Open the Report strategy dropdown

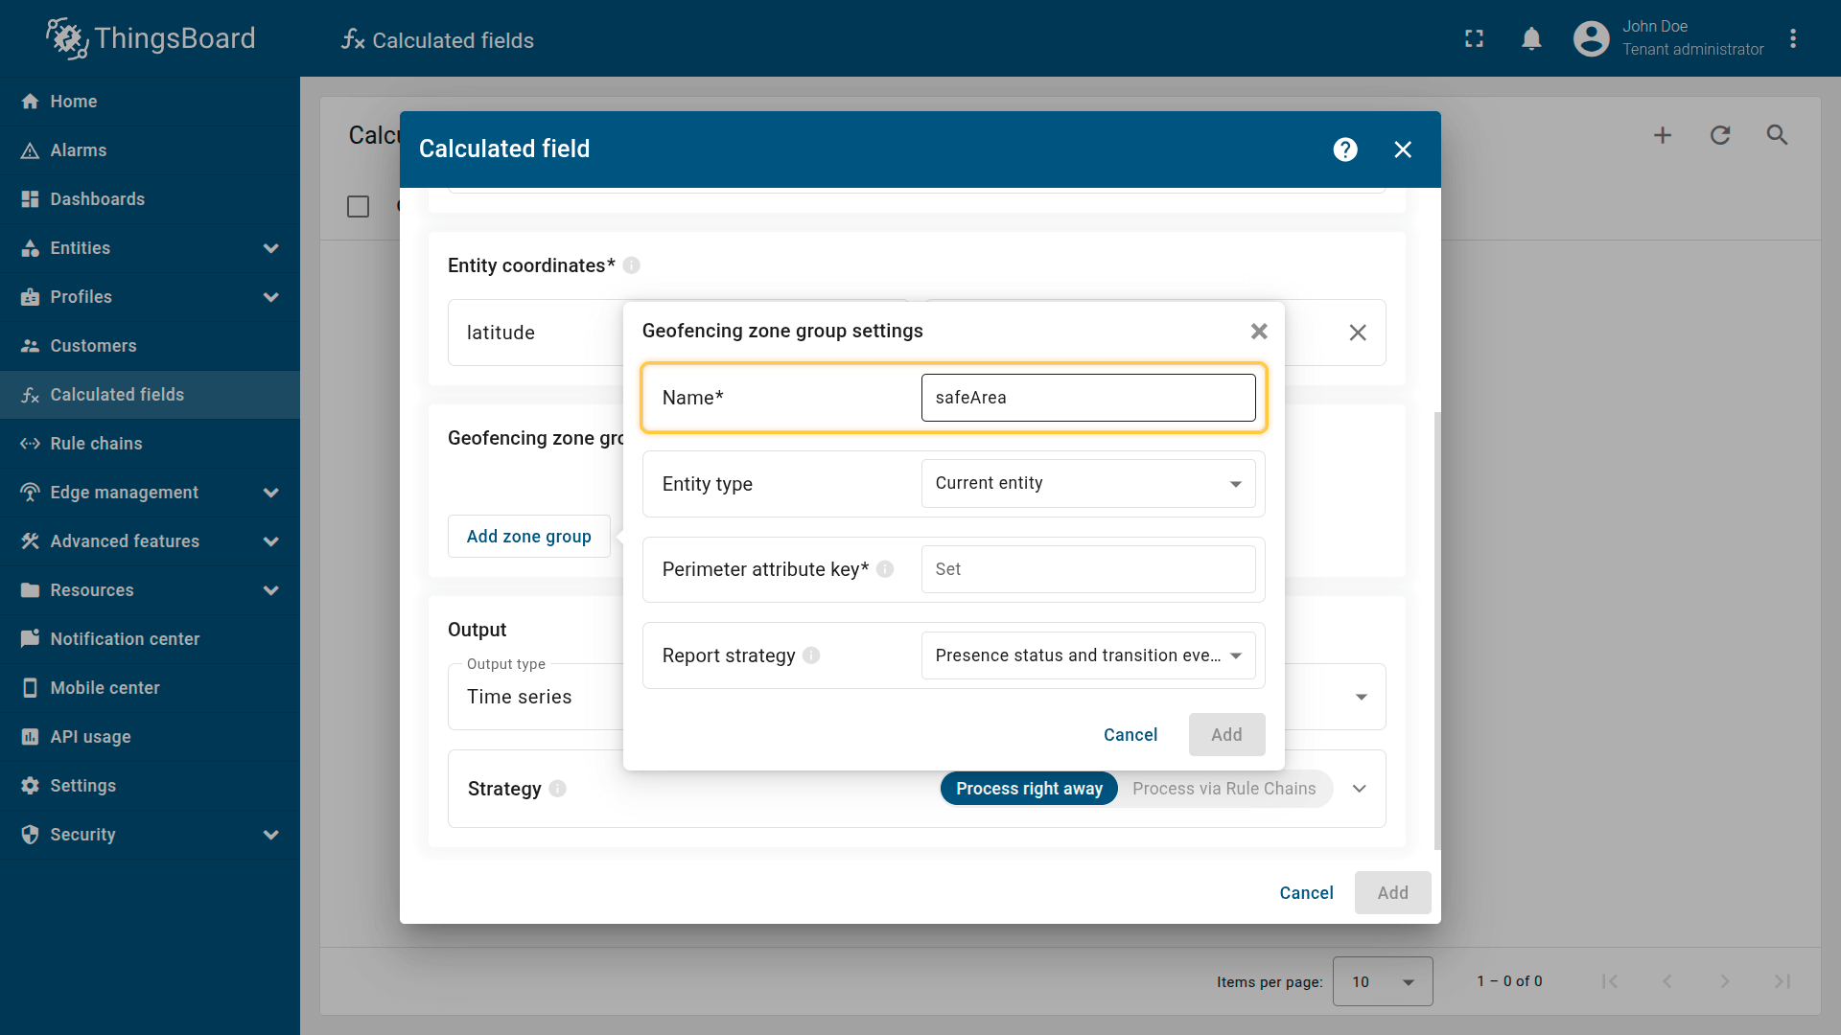click(1087, 655)
